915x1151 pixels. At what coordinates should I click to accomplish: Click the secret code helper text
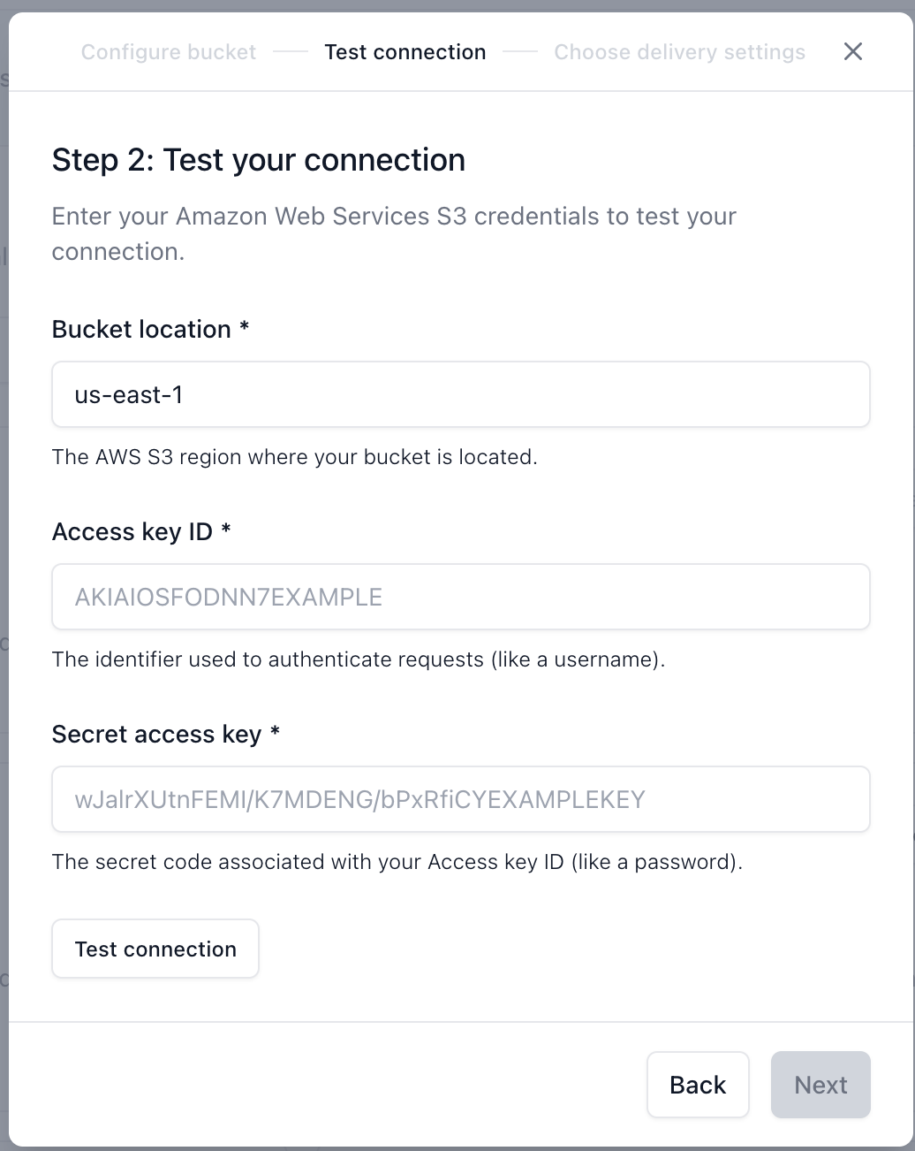point(397,862)
